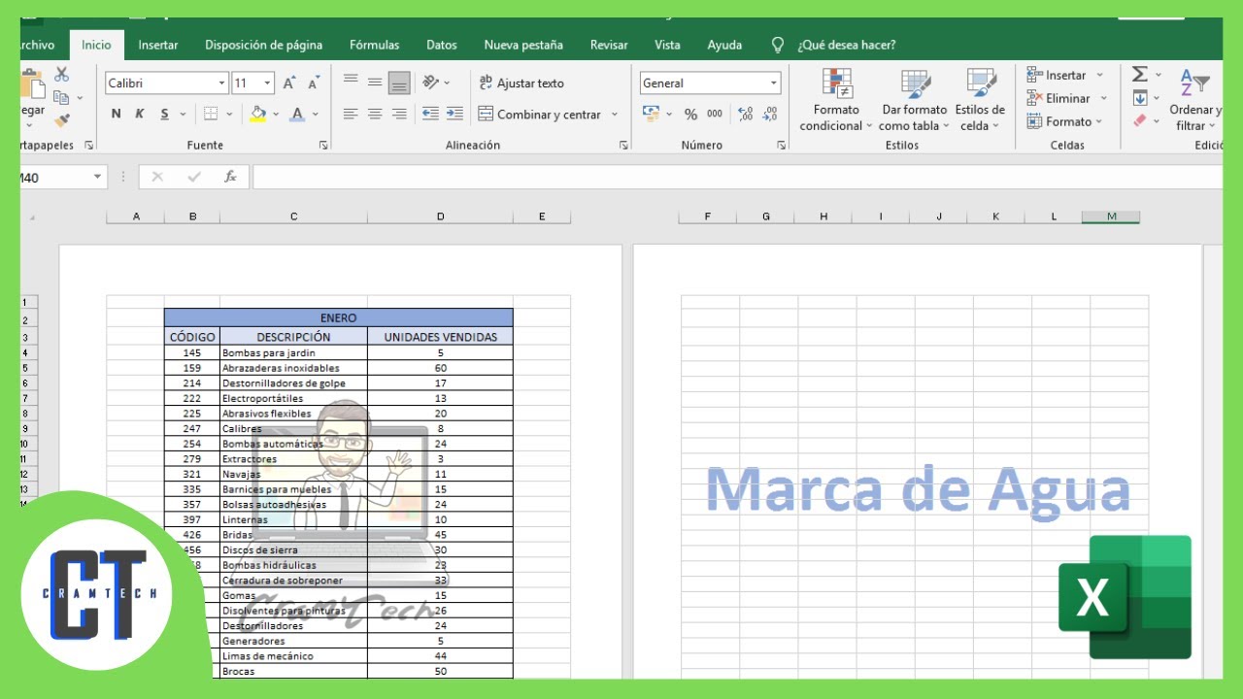Screen dimensions: 1243x699
Task: Apply yellow fill color bucket
Action: tap(258, 114)
